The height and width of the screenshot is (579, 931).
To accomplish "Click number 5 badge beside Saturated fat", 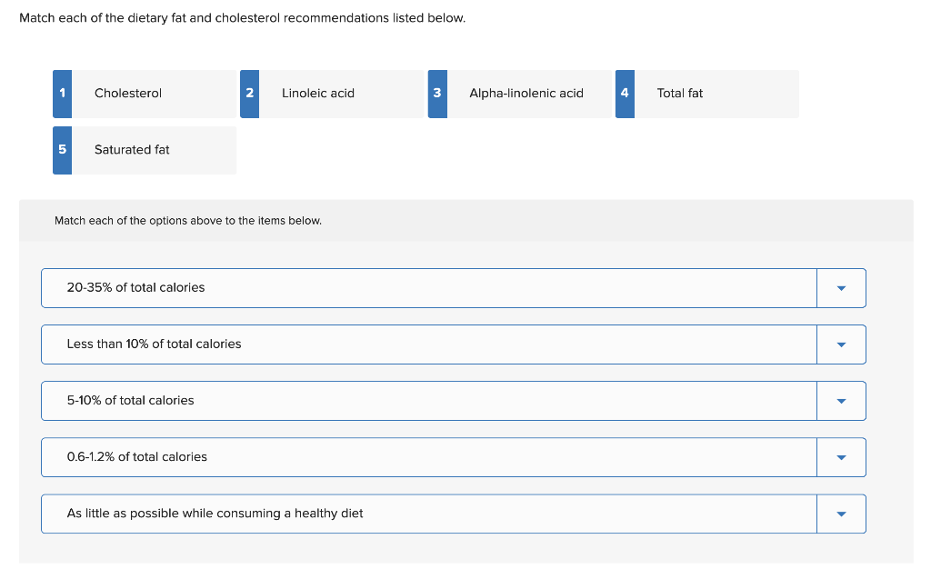I will [x=63, y=150].
